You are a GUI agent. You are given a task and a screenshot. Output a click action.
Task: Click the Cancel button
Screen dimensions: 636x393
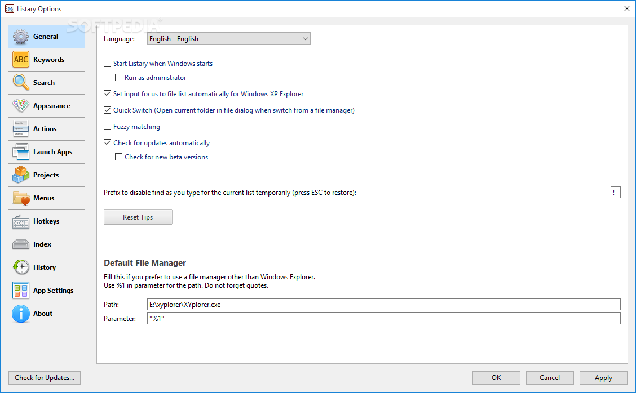[550, 378]
